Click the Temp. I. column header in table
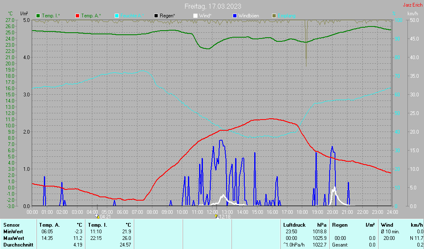The height and width of the screenshot is (249, 424). click(109, 225)
